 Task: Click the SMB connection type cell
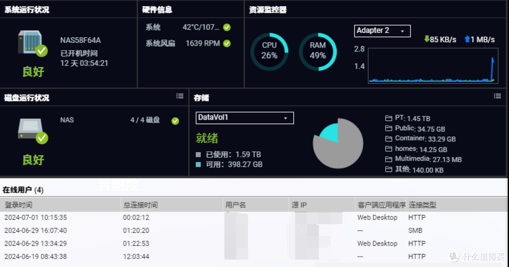415,230
